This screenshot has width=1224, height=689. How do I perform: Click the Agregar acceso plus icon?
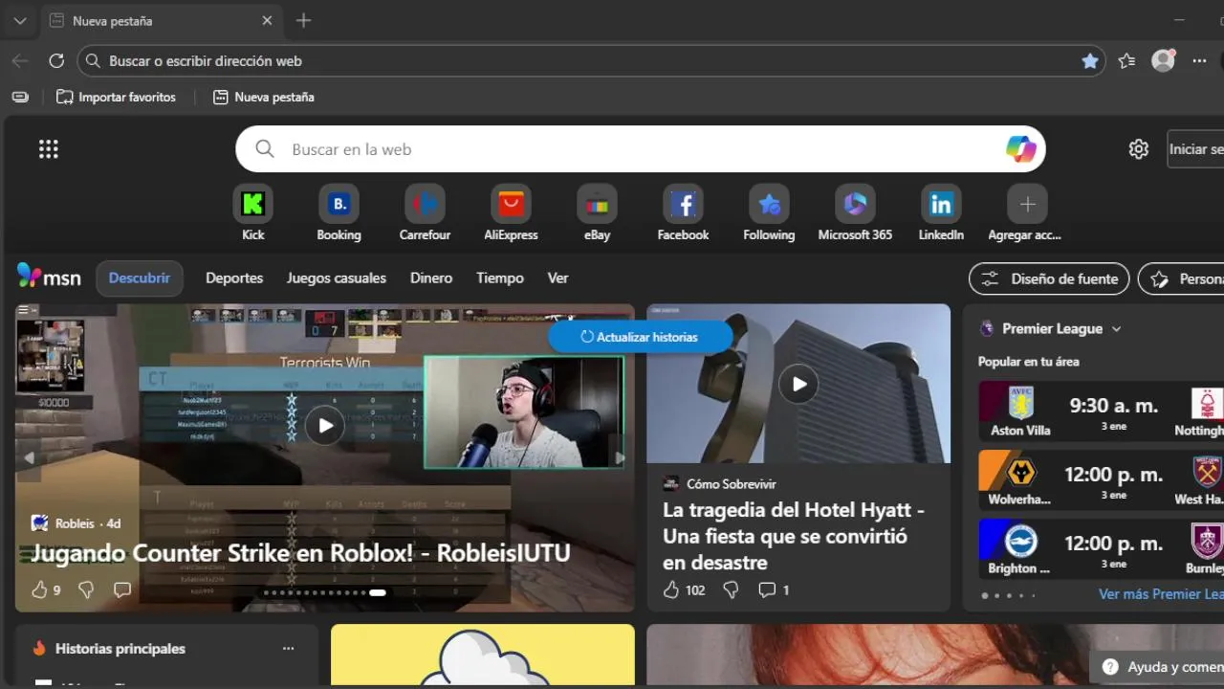click(x=1027, y=204)
